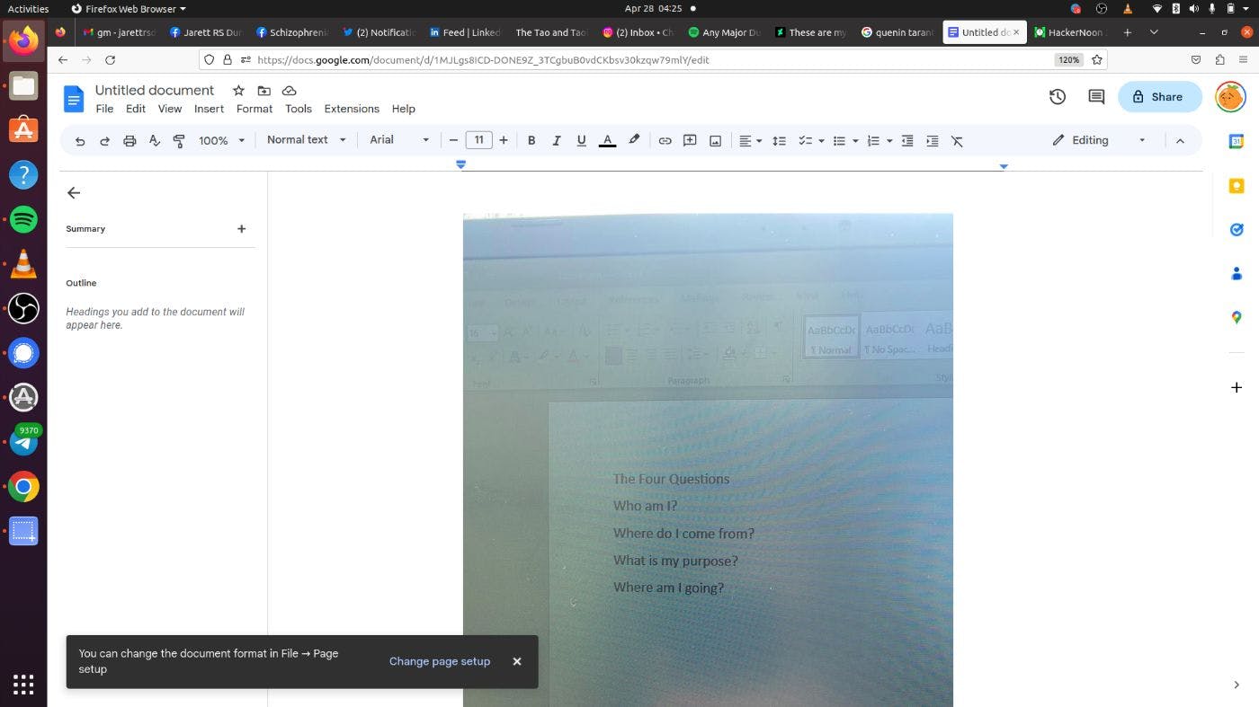
Task: Click the Undo arrow in toolbar
Action: point(80,141)
